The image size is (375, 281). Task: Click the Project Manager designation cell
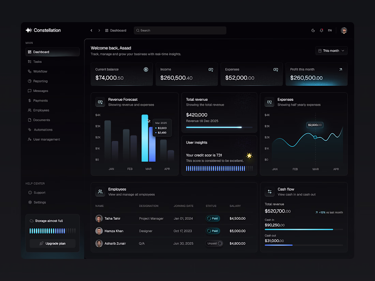click(x=151, y=218)
